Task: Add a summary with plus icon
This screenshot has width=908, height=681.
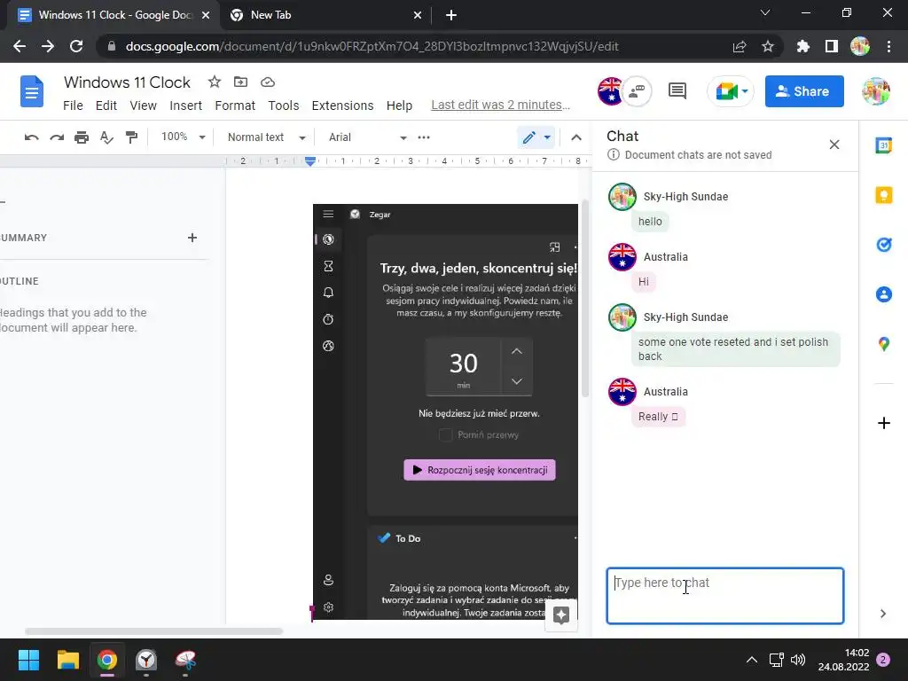Action: pyautogui.click(x=192, y=238)
